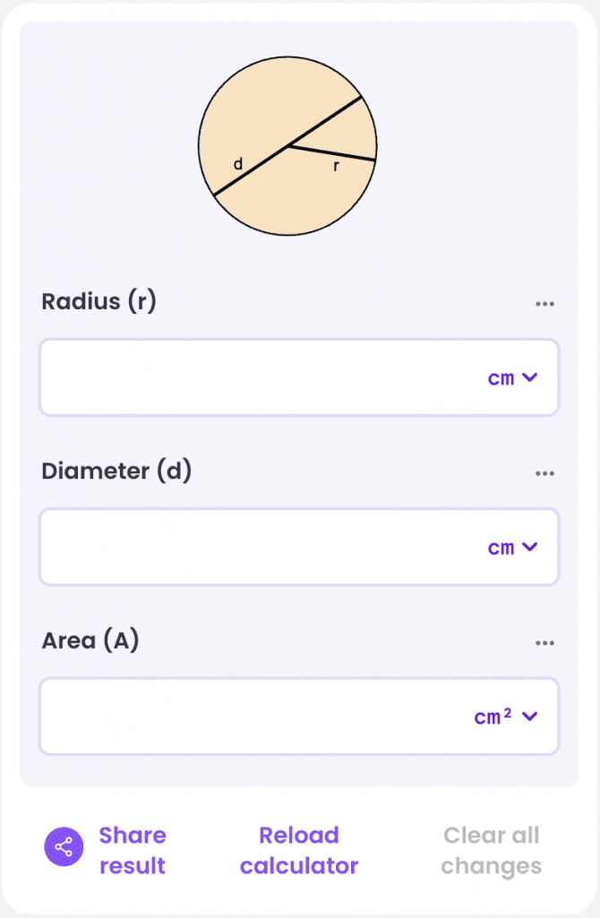Expand the Diameter cm unit dropdown
600x918 pixels.
(513, 547)
